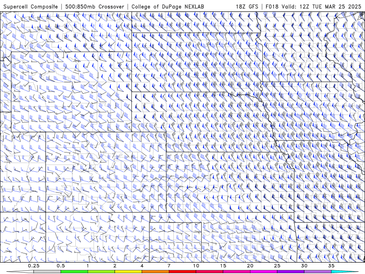
Task: Click the pink 15–20 color bar segment
Action: 236,272
